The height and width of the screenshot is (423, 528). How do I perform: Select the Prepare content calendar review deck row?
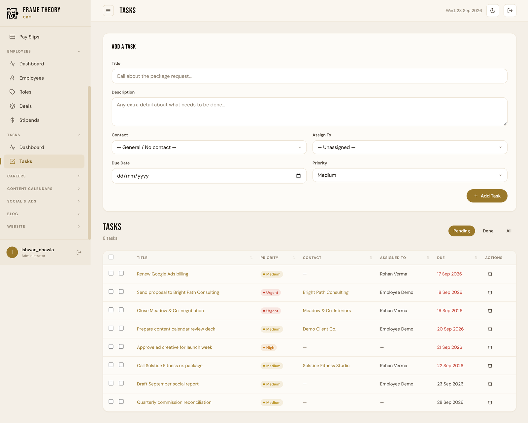pos(111,328)
